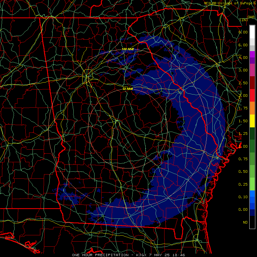Click the 50 NMI range ring label
Image resolution: width=257 pixels, height=257 pixels.
128,89
